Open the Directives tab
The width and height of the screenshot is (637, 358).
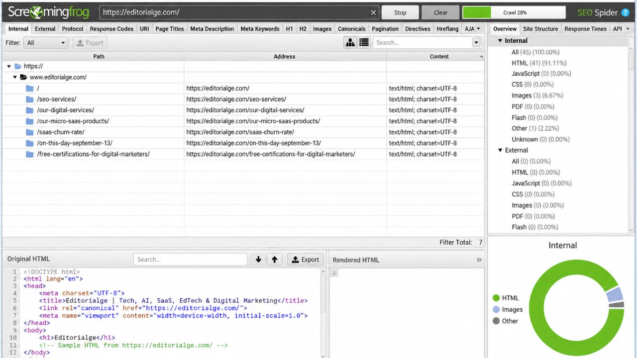click(x=418, y=29)
